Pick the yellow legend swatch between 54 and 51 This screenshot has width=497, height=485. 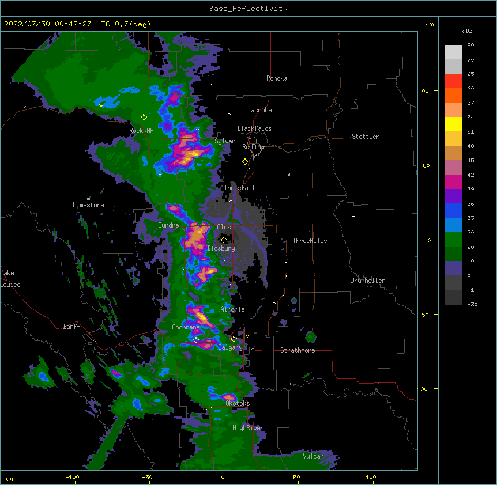[453, 124]
